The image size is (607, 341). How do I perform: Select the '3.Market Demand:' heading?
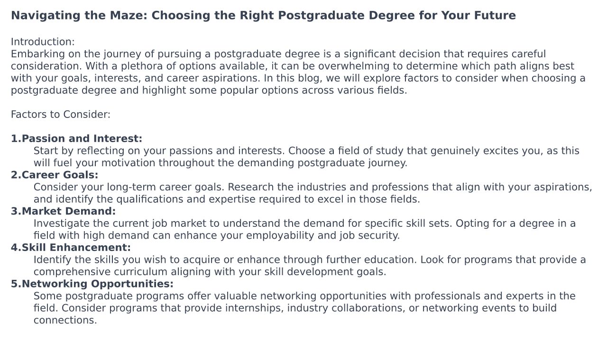(63, 211)
